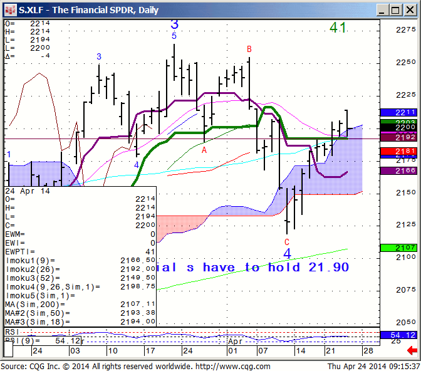421x371 pixels.
Task: Click the H= 2214 readout at top left
Action: (x=28, y=32)
